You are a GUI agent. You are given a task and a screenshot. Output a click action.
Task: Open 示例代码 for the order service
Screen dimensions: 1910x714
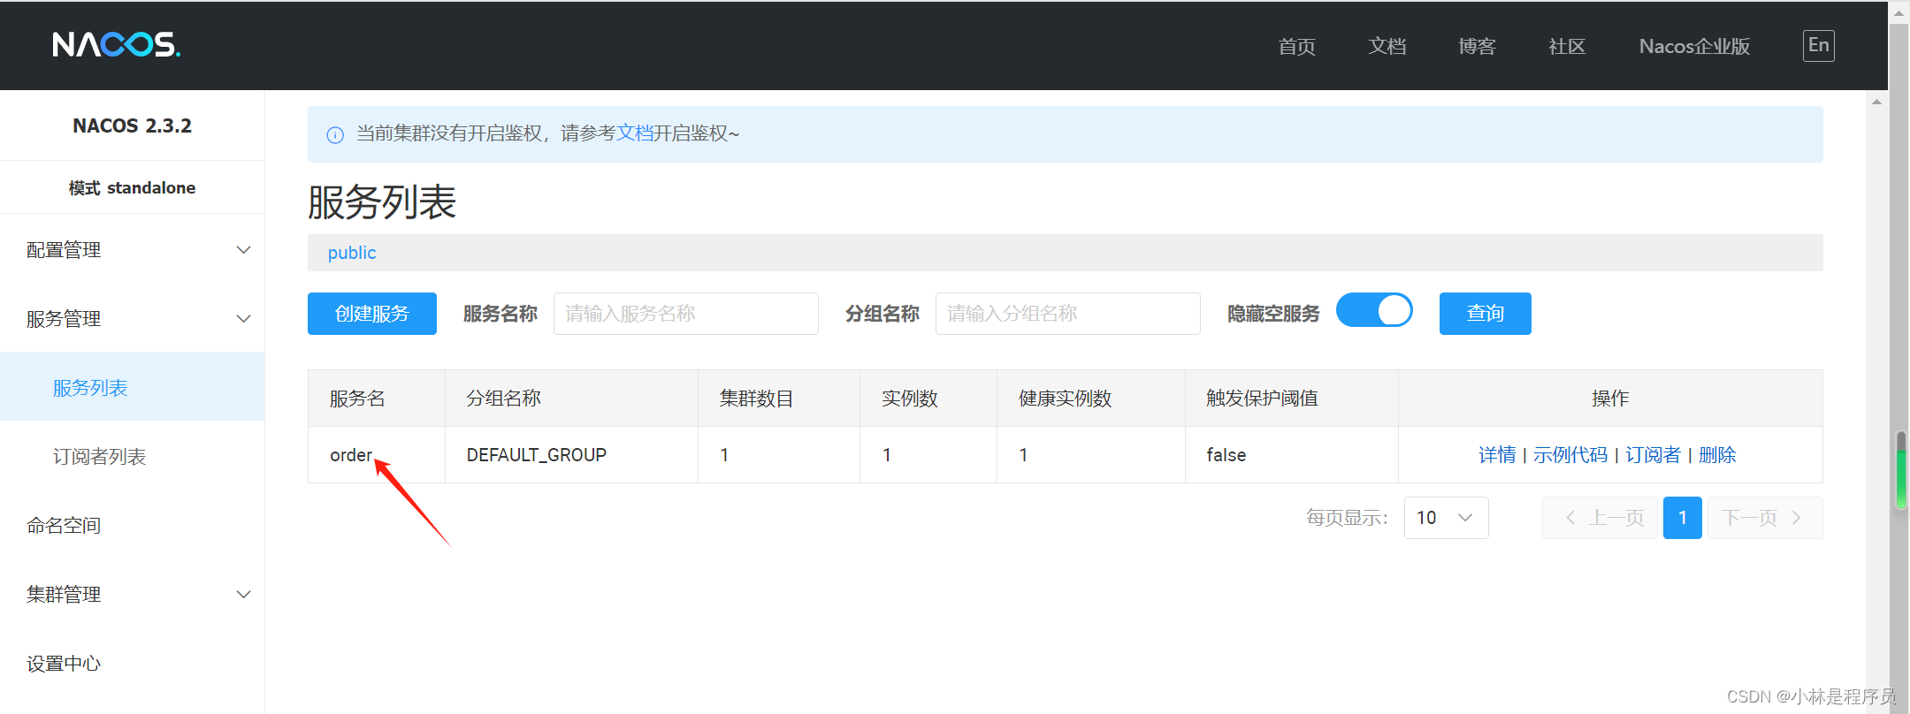(1570, 455)
